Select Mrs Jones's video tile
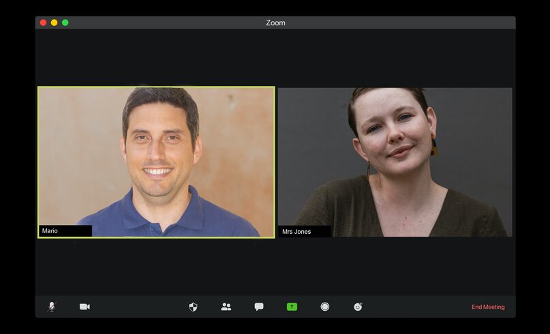Image resolution: width=550 pixels, height=334 pixels. click(x=395, y=162)
